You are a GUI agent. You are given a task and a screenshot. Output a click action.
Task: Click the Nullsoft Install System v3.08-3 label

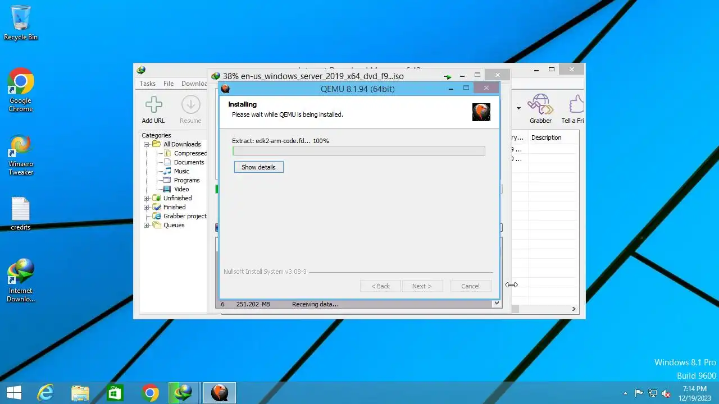point(265,272)
